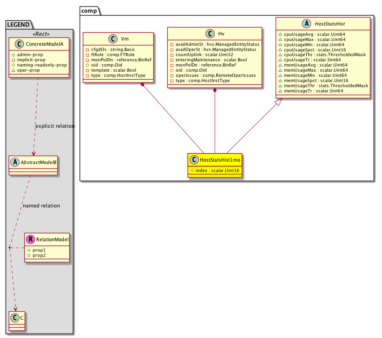The image size is (382, 338).
Task: Click the HostStatsHist1mo class icon
Action: pyautogui.click(x=194, y=160)
